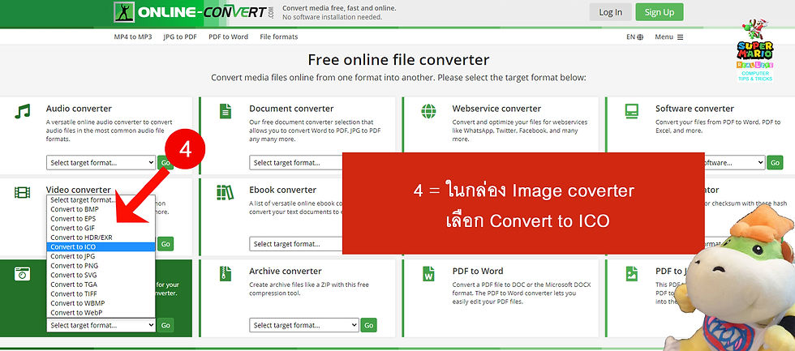Viewport: 795px width, 351px height.
Task: Open the EN language selector
Action: [x=634, y=37]
